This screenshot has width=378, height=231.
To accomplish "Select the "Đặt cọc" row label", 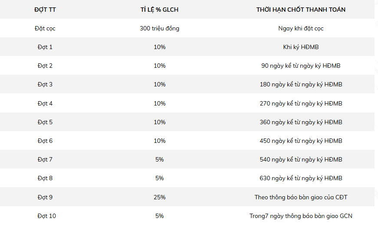I will [45, 28].
